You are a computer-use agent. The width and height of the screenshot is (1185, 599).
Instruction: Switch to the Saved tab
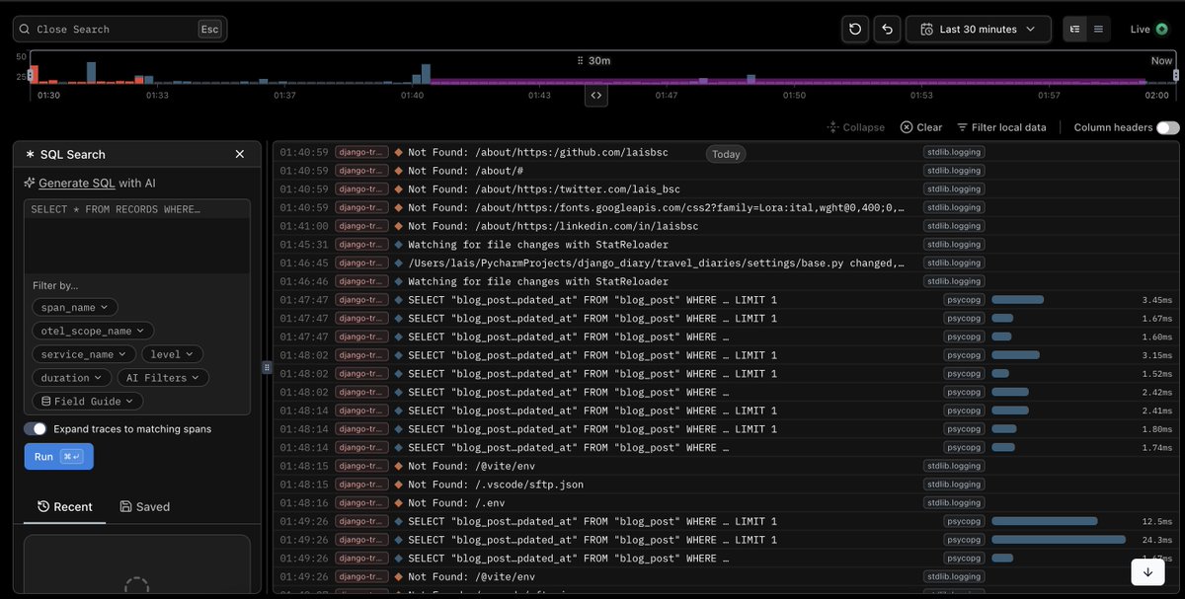(145, 506)
